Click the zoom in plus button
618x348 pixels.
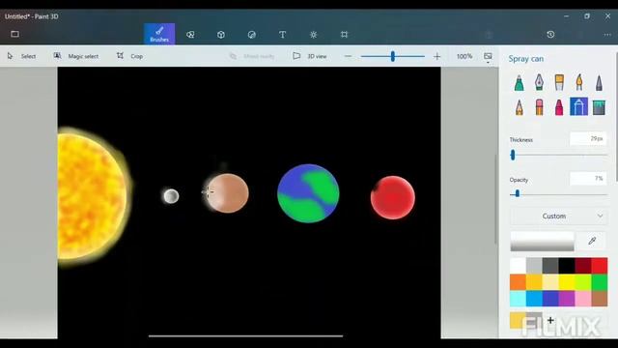tap(436, 56)
